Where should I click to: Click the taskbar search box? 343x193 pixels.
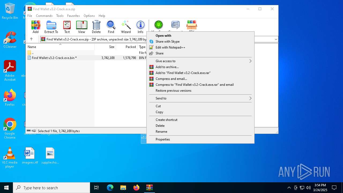pos(51,188)
